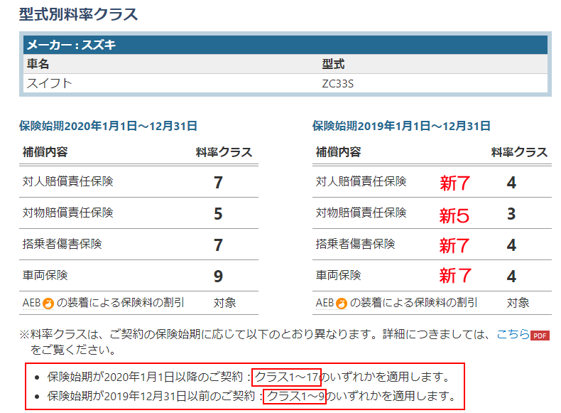
Task: Select 対人賠償責任保険 row in 2020 table
Action: (138, 181)
